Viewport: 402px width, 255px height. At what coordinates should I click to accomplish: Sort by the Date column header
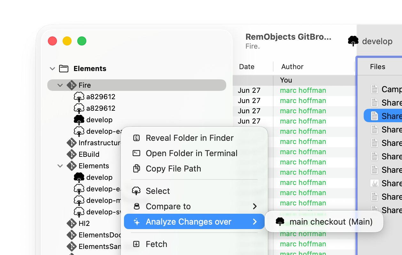click(247, 67)
